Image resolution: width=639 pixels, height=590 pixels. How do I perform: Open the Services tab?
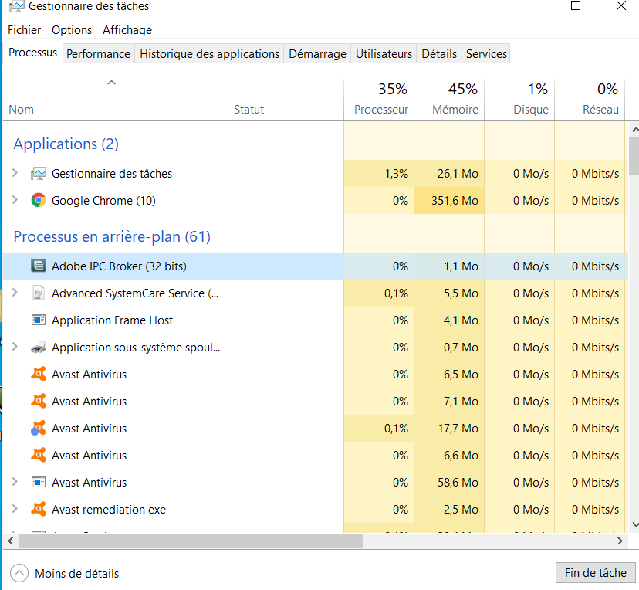[486, 54]
